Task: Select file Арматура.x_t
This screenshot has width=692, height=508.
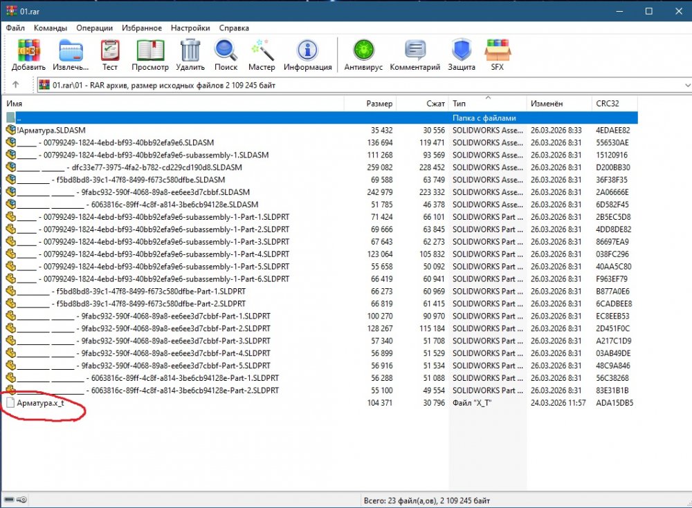Action: 41,403
